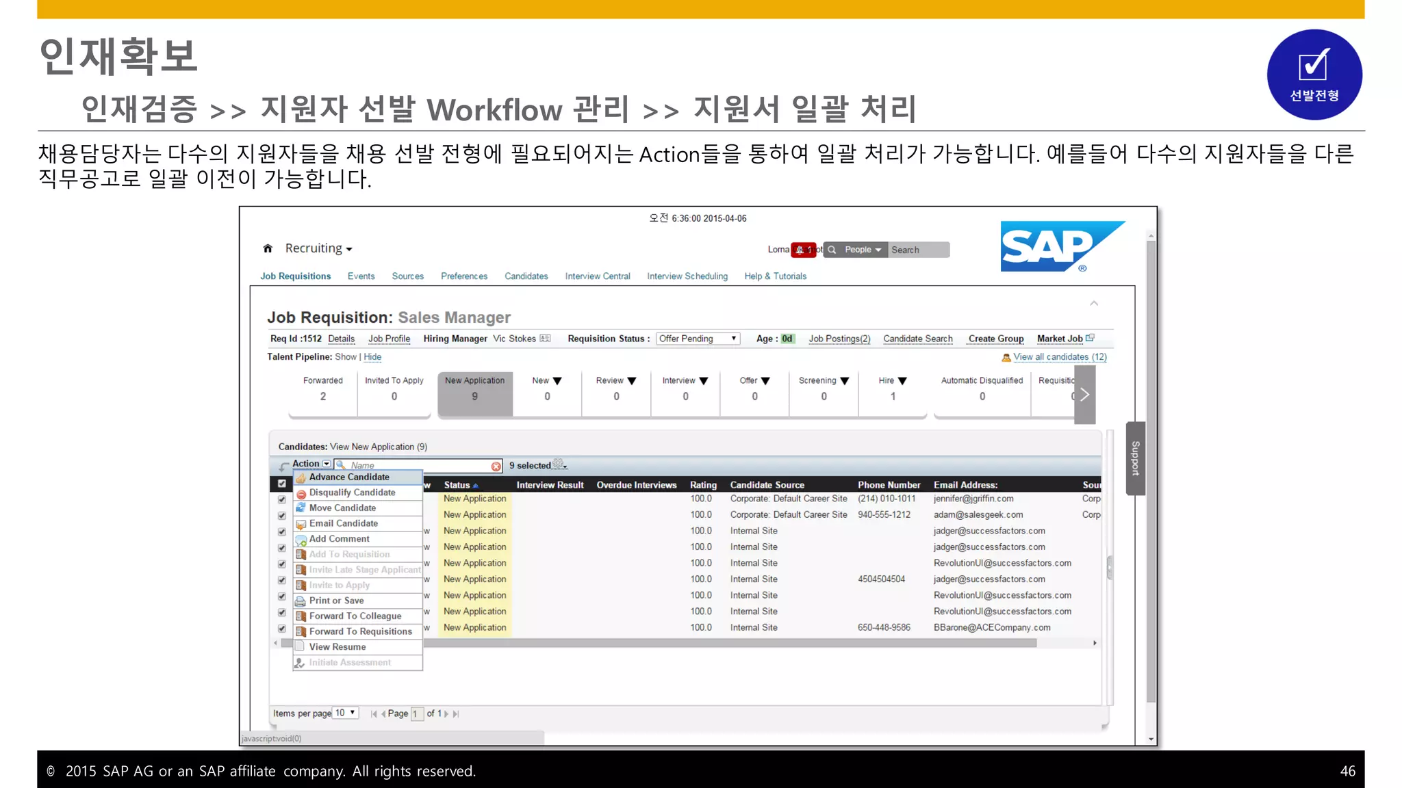Image resolution: width=1402 pixels, height=788 pixels.
Task: Open the Recruiting module dropdown
Action: click(319, 248)
